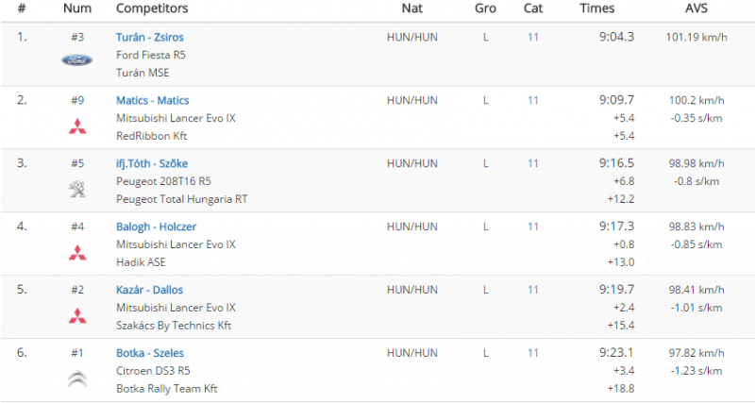Click the Peugeot lion logo for car #5
This screenshot has height=403, width=755.
tap(77, 189)
